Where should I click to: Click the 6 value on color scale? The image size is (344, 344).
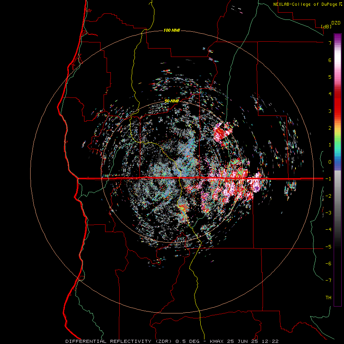point(330,60)
